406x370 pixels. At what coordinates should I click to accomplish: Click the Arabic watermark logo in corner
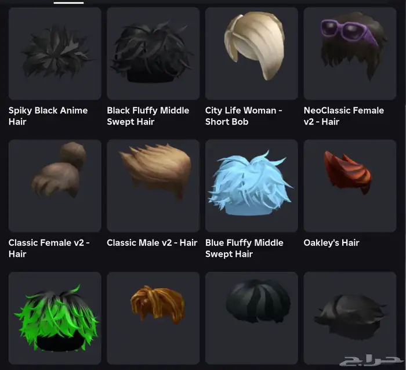coord(372,361)
